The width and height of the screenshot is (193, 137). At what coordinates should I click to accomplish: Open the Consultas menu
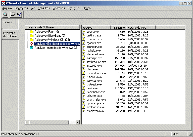(44, 8)
